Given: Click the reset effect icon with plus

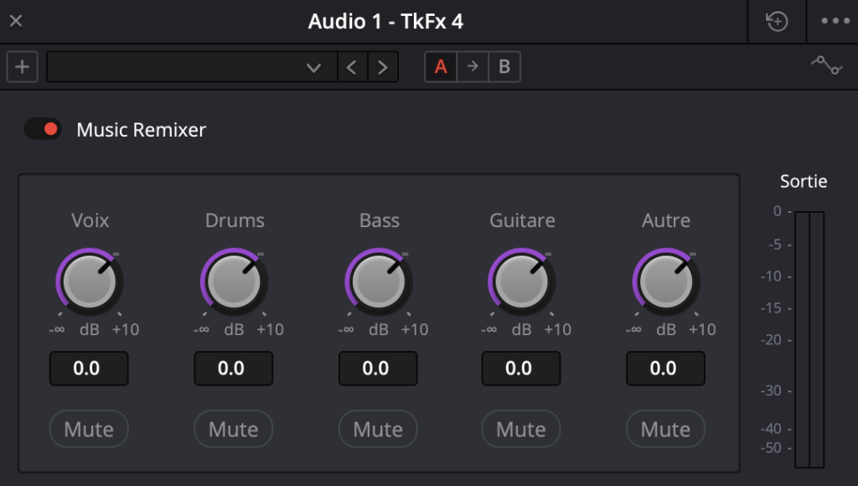Looking at the screenshot, I should 777,21.
